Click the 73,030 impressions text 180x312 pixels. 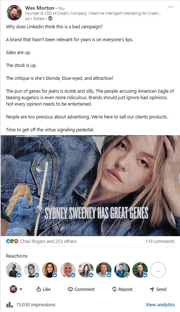pos(36,304)
